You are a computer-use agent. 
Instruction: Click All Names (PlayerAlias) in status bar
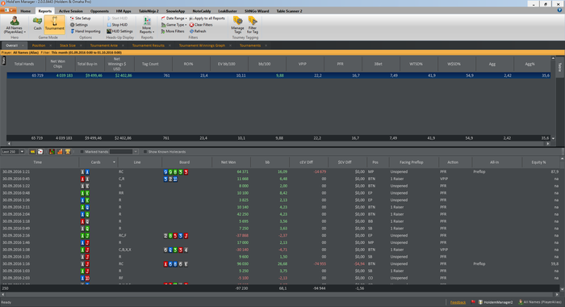540,302
